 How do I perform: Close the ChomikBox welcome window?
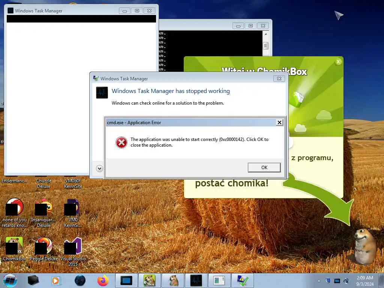[x=338, y=62]
